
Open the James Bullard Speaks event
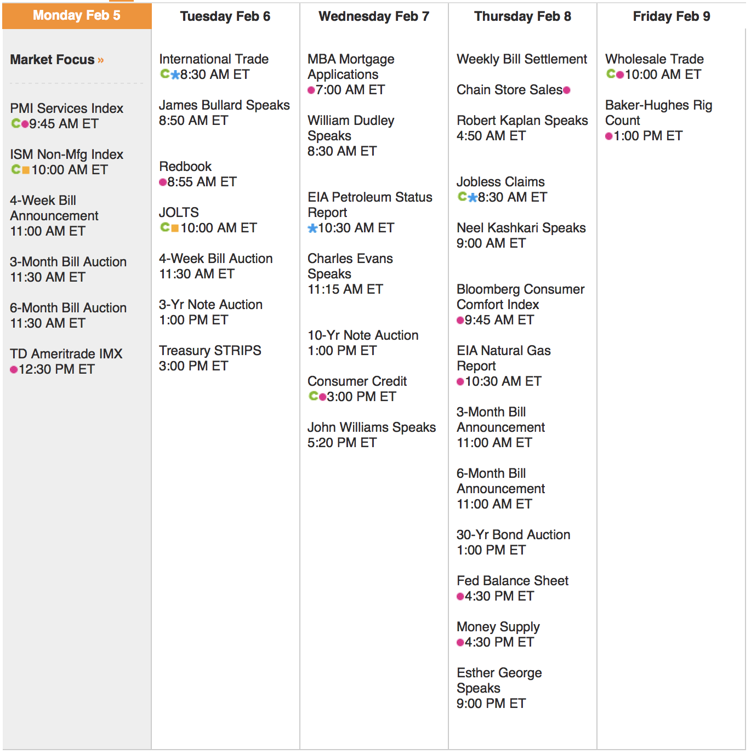click(x=224, y=105)
